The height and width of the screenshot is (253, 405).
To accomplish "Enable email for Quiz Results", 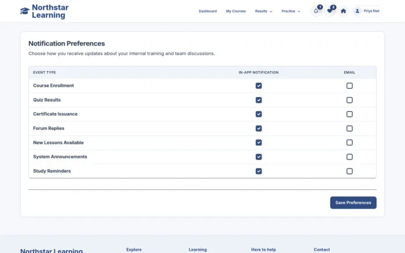I will [x=349, y=100].
